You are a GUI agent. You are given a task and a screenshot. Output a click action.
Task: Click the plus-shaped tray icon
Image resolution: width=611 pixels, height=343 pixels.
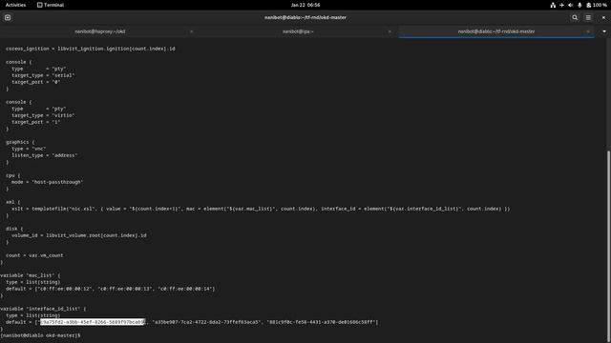coord(561,5)
